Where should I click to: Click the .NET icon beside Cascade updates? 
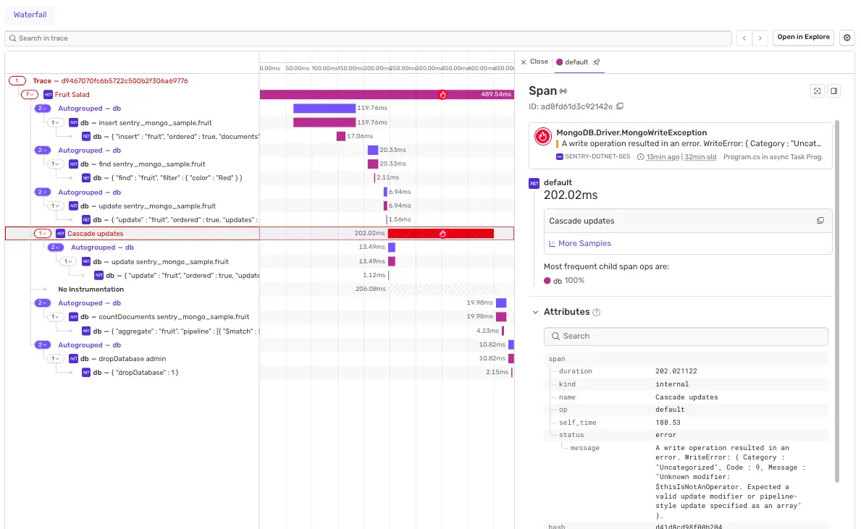(x=60, y=234)
